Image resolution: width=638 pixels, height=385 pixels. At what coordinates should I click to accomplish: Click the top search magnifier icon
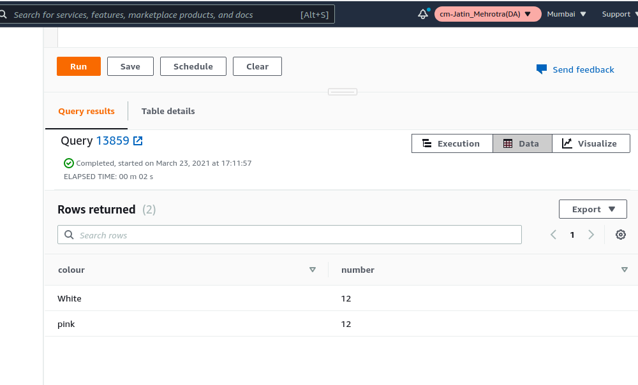3,14
